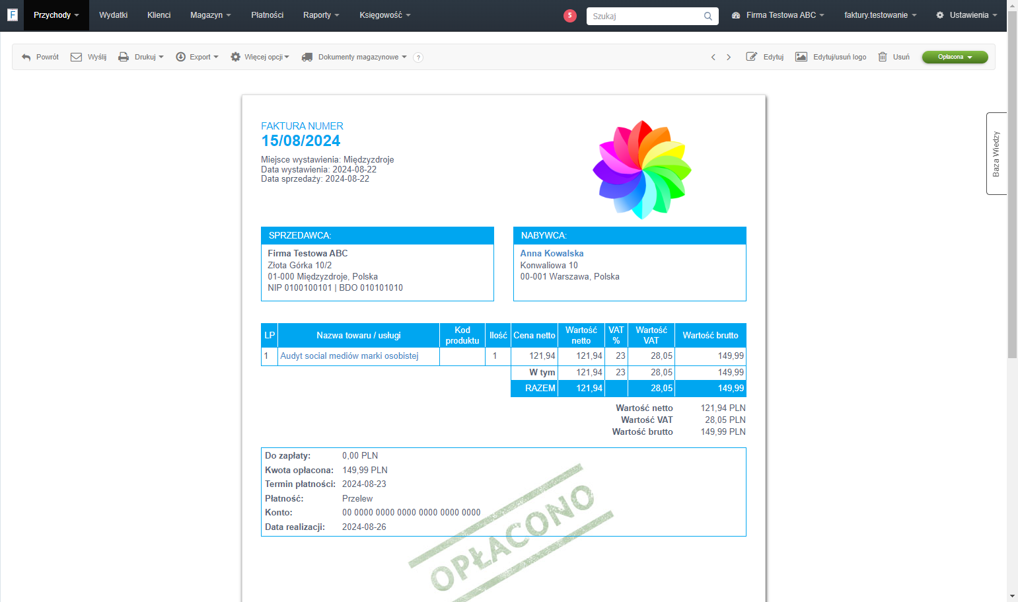
Task: Click the Edytuj button label
Action: [774, 57]
